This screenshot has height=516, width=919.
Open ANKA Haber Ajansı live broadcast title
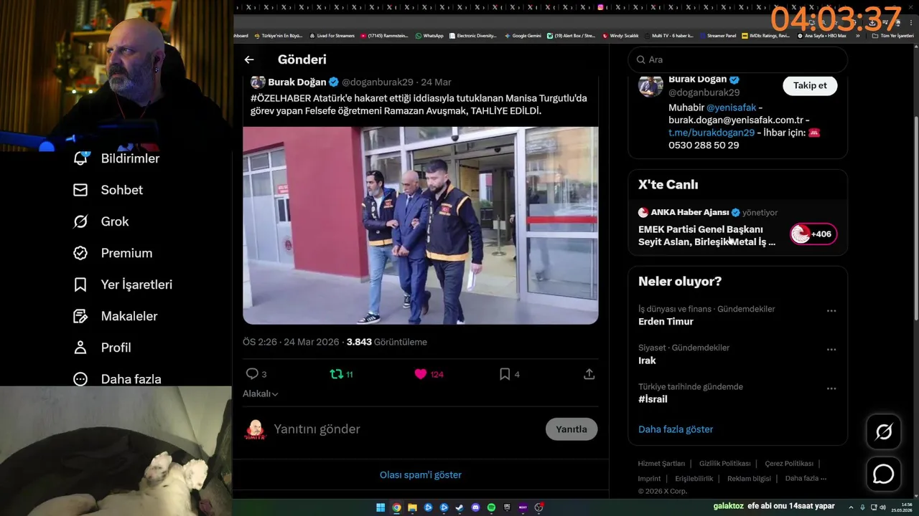(x=706, y=235)
